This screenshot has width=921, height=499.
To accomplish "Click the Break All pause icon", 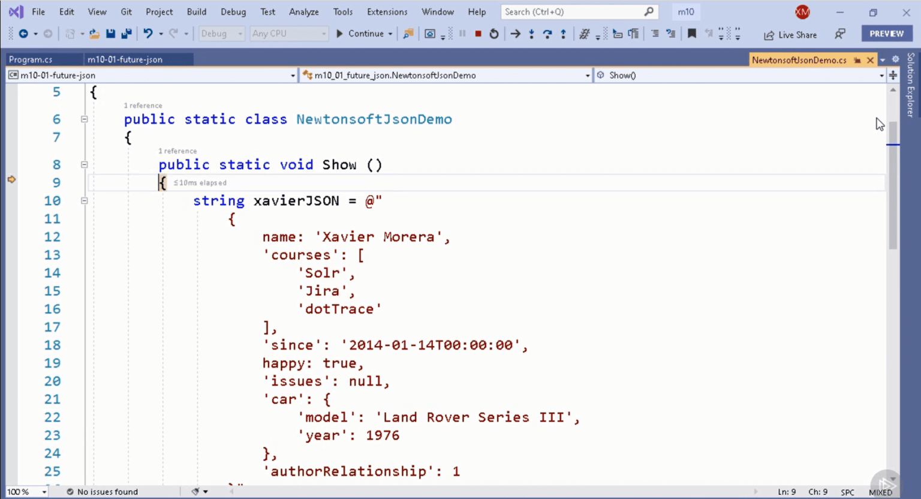I will click(x=462, y=34).
